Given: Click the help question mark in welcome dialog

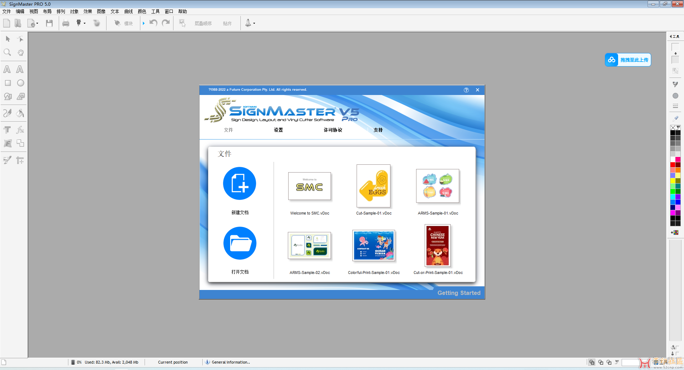Looking at the screenshot, I should click(x=466, y=90).
